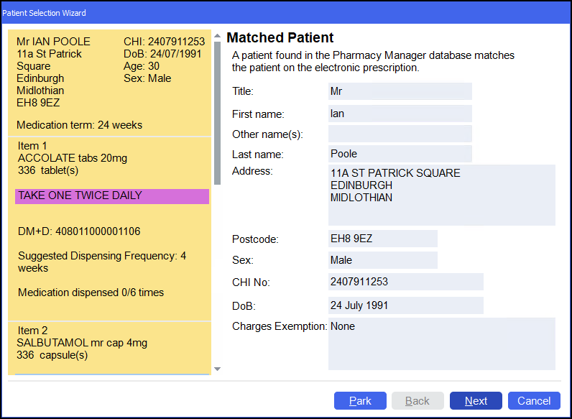Click the Title field containing Mr

click(x=400, y=91)
